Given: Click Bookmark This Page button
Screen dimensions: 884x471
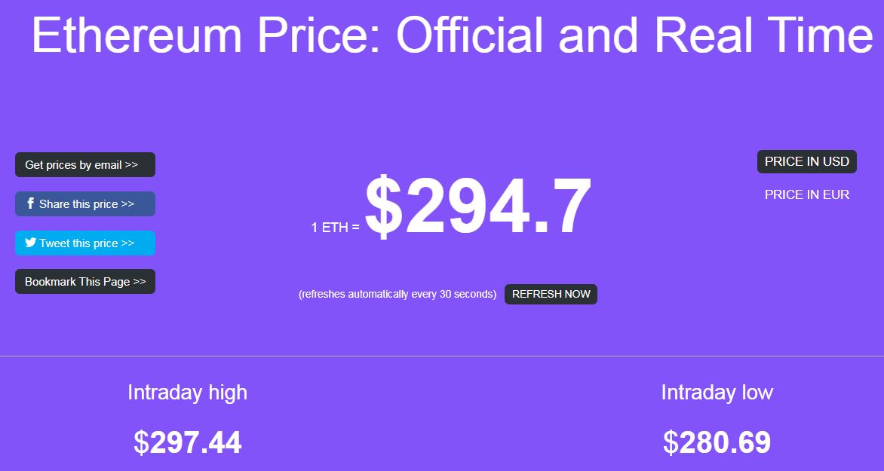Looking at the screenshot, I should click(84, 282).
